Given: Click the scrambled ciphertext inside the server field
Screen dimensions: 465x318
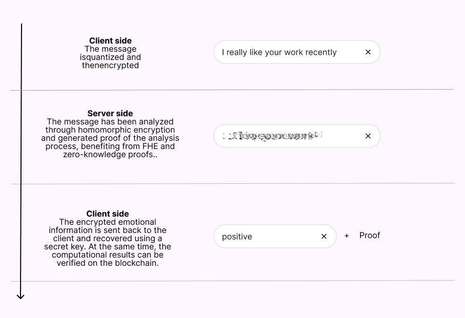Looking at the screenshot, I should (x=273, y=136).
